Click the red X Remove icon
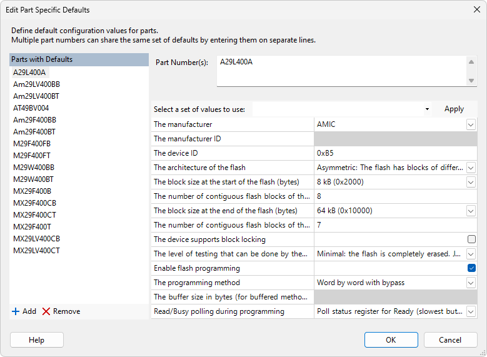 pos(46,311)
